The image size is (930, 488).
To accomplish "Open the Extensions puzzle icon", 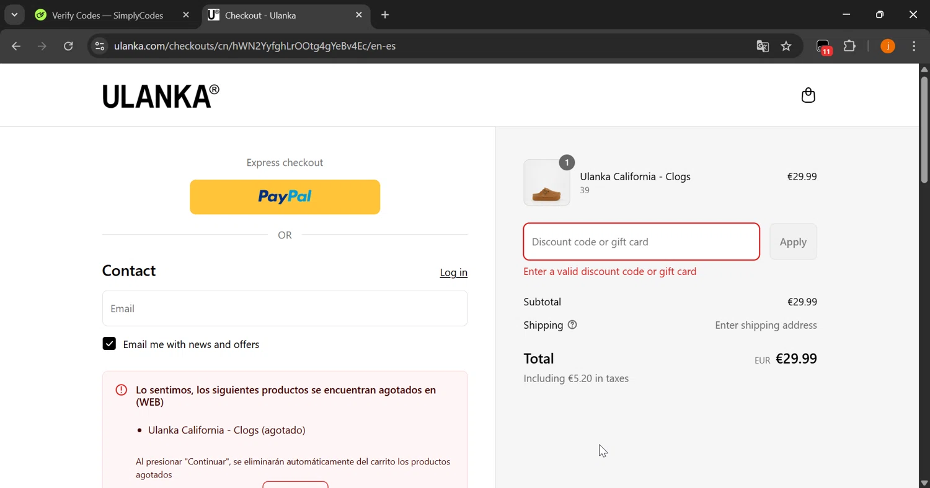I will tap(849, 46).
